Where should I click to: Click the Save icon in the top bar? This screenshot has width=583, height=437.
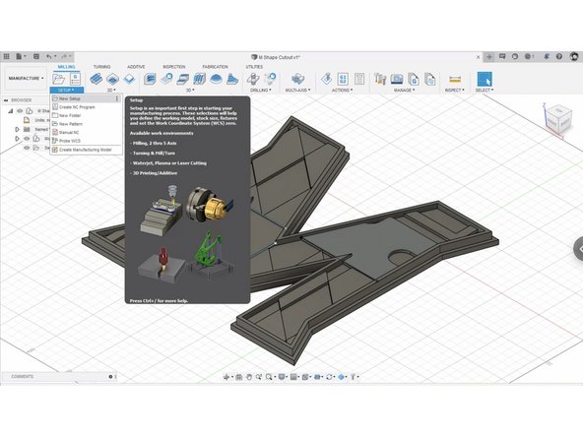pos(36,56)
